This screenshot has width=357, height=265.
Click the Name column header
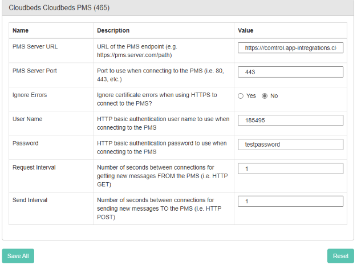click(x=21, y=30)
